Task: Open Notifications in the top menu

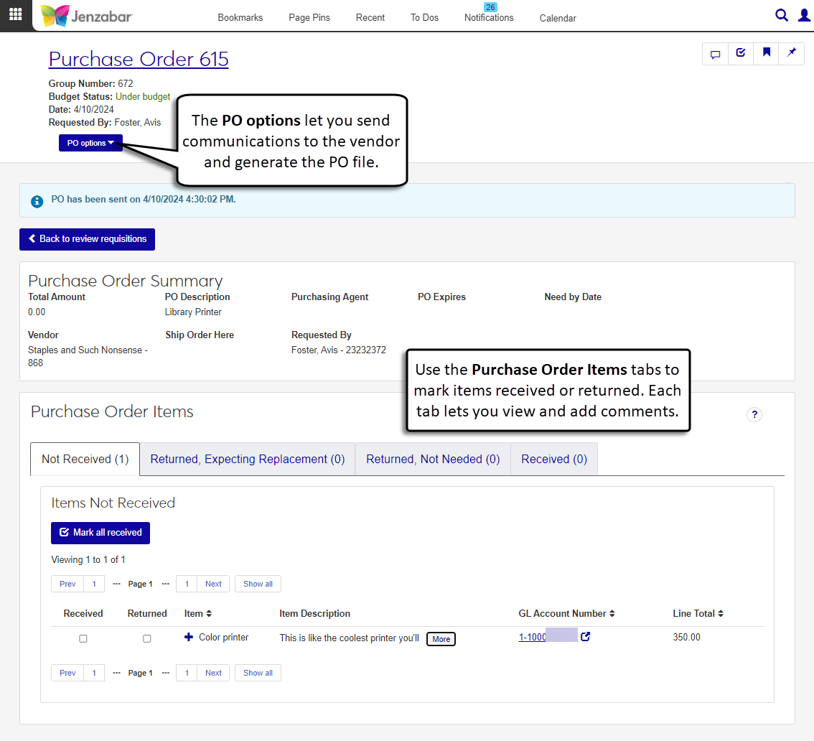Action: 489,17
